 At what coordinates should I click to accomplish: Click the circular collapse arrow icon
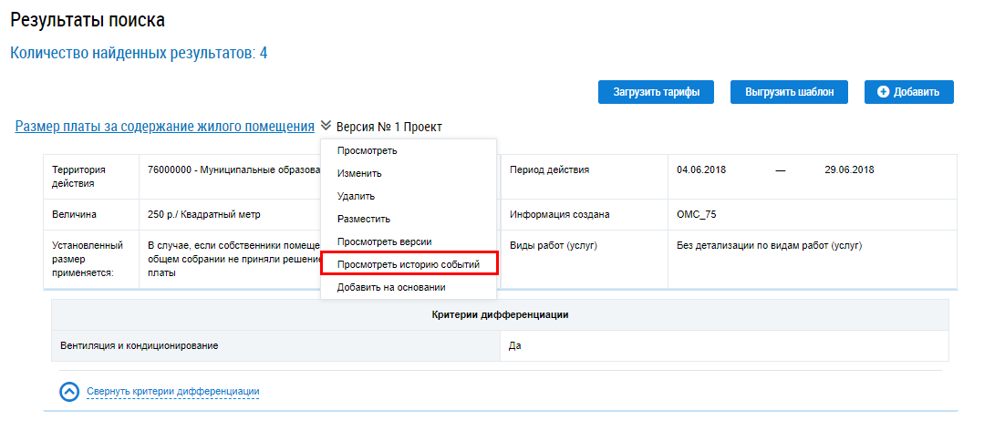tap(70, 392)
